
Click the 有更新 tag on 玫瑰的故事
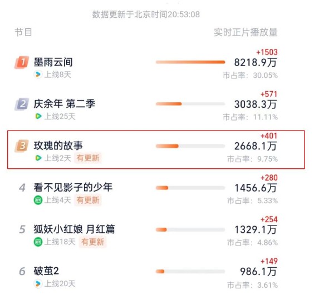pos(88,158)
